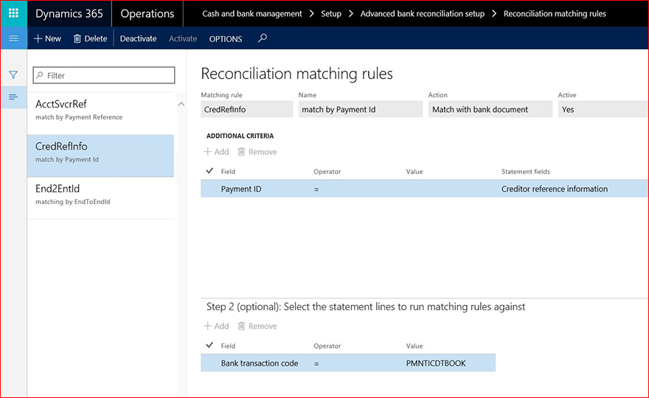This screenshot has height=398, width=649.
Task: Open Advanced bank reconciliation setup breadcrumb
Action: click(422, 14)
